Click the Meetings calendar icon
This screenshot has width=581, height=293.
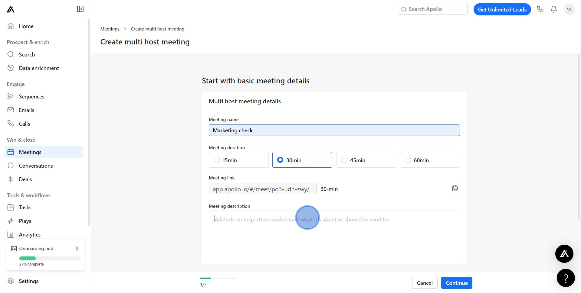coord(11,152)
